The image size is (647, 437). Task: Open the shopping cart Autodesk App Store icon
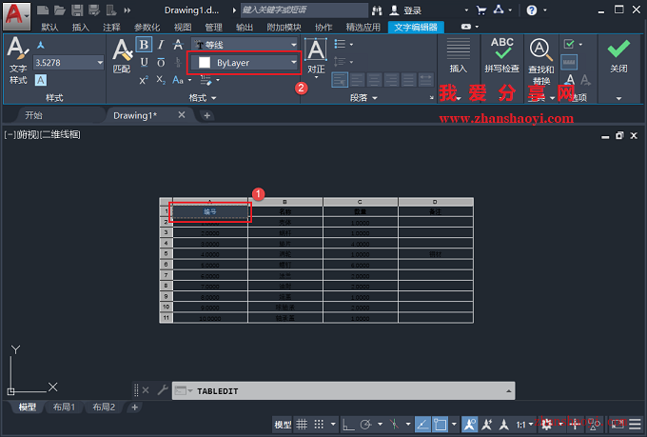coord(481,10)
